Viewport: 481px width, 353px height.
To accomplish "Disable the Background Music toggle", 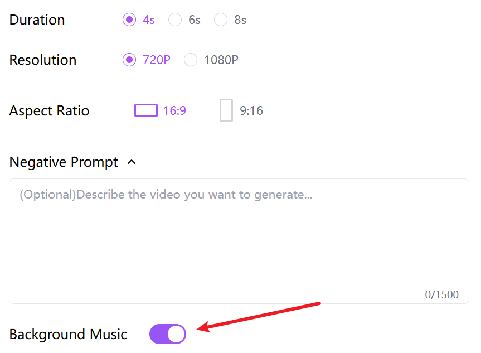I will (167, 334).
